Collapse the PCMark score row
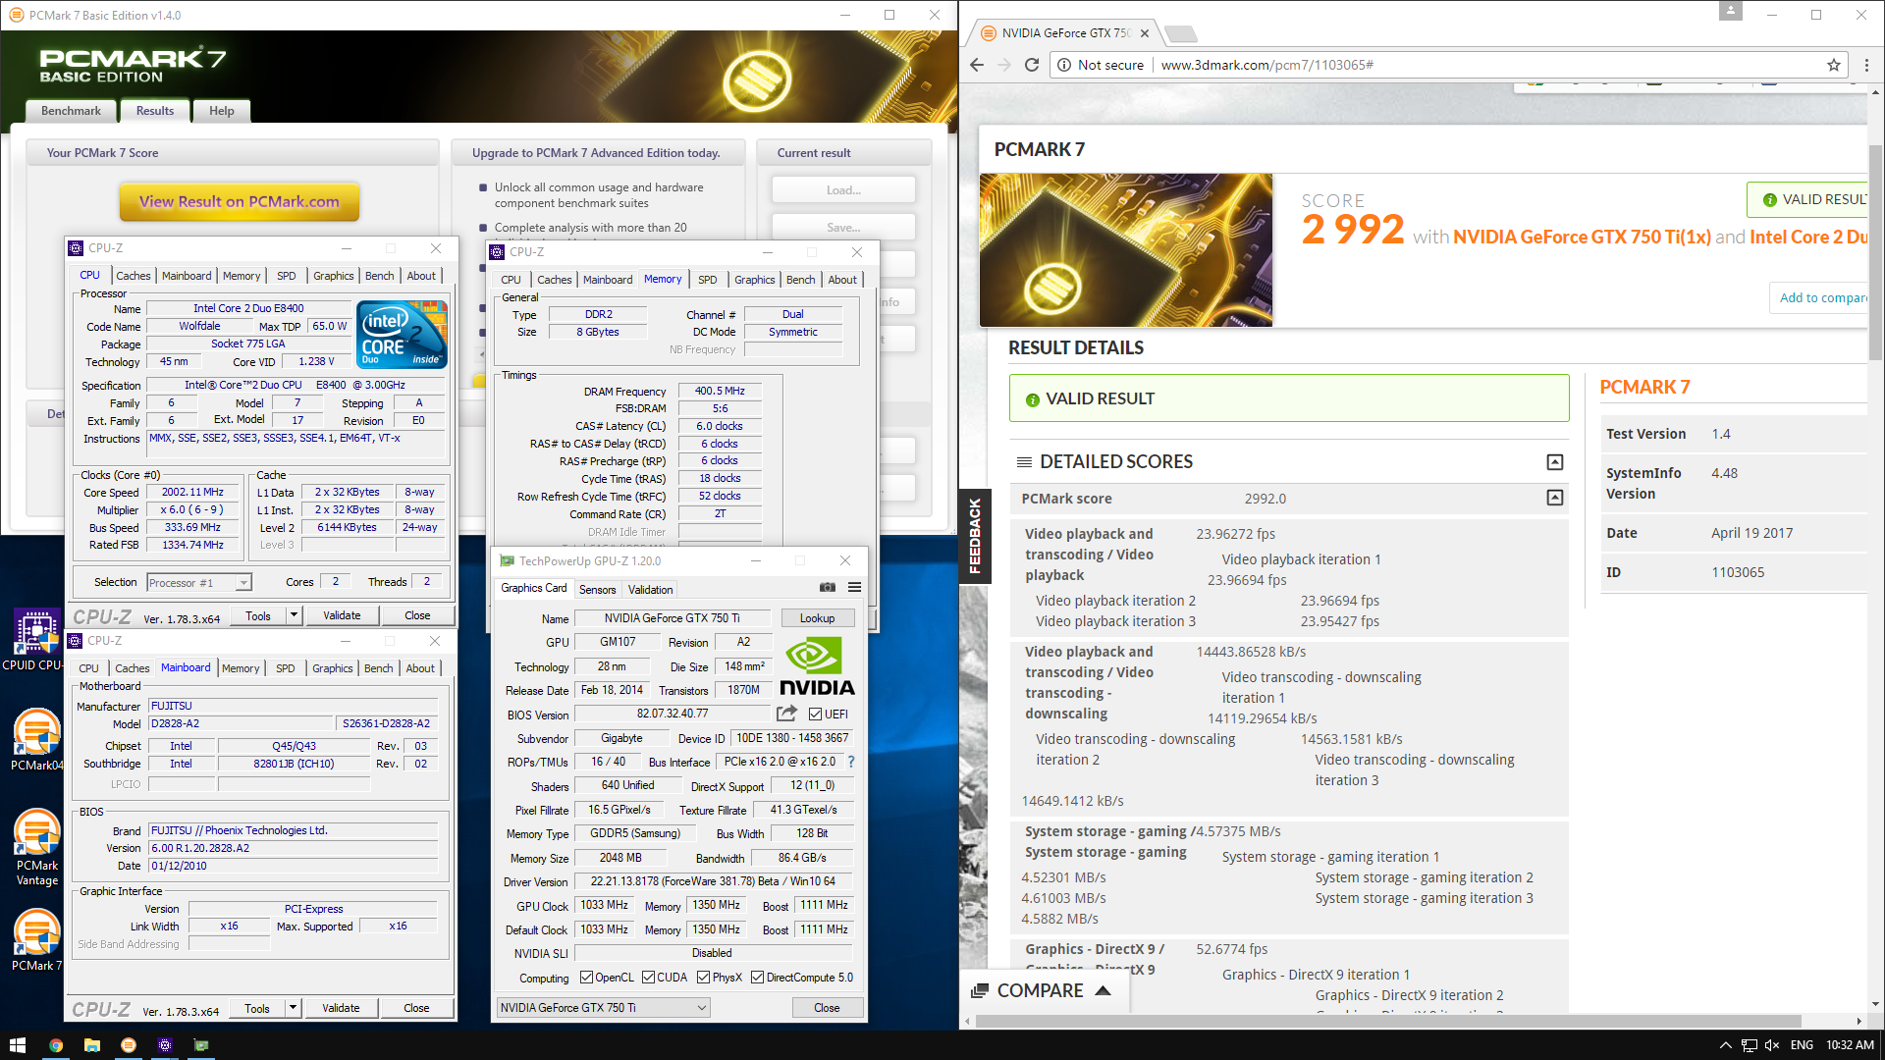Screen dimensions: 1885x1060 pos(1554,498)
